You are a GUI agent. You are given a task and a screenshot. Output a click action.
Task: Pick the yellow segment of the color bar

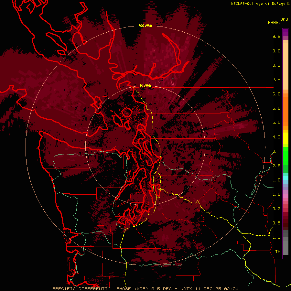pos(286,138)
